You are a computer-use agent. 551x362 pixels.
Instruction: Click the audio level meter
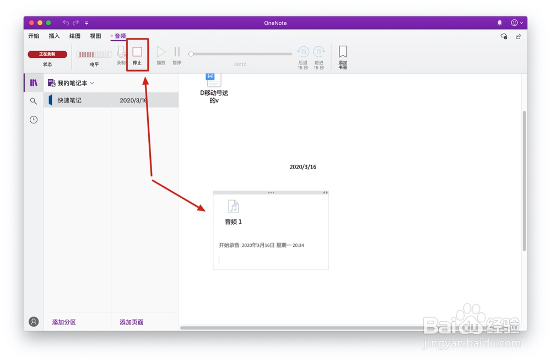tap(94, 54)
